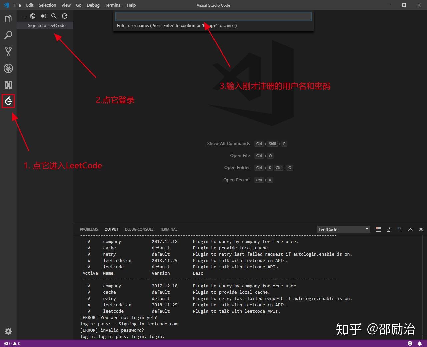This screenshot has height=347, width=427.
Task: Open the Source Control view
Action: pyautogui.click(x=8, y=52)
